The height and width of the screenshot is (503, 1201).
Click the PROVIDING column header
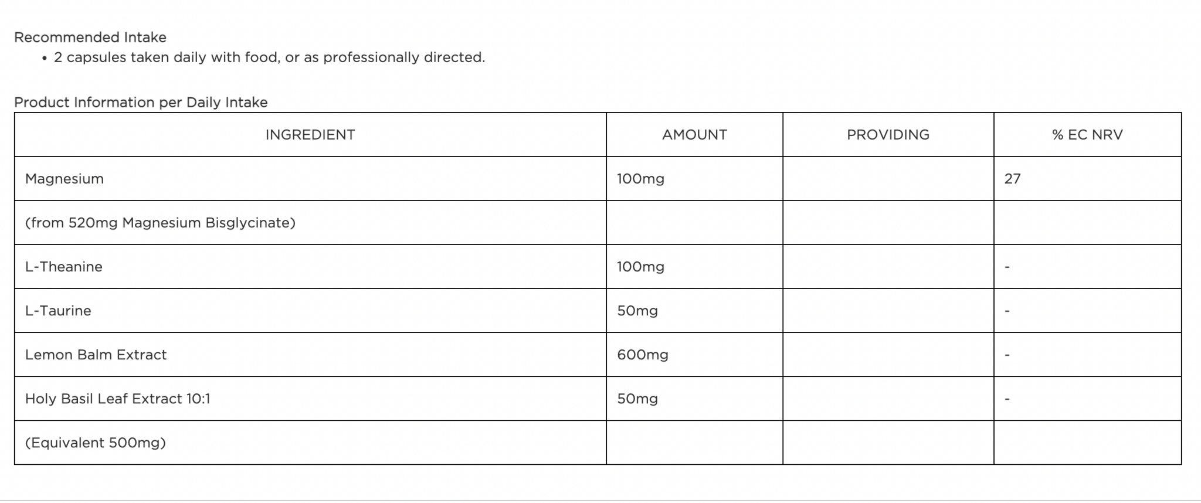[888, 135]
